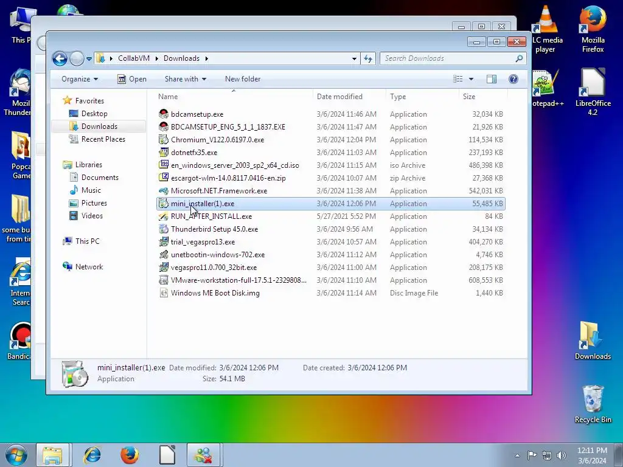623x467 pixels.
Task: Click Open in the toolbar
Action: pos(132,79)
